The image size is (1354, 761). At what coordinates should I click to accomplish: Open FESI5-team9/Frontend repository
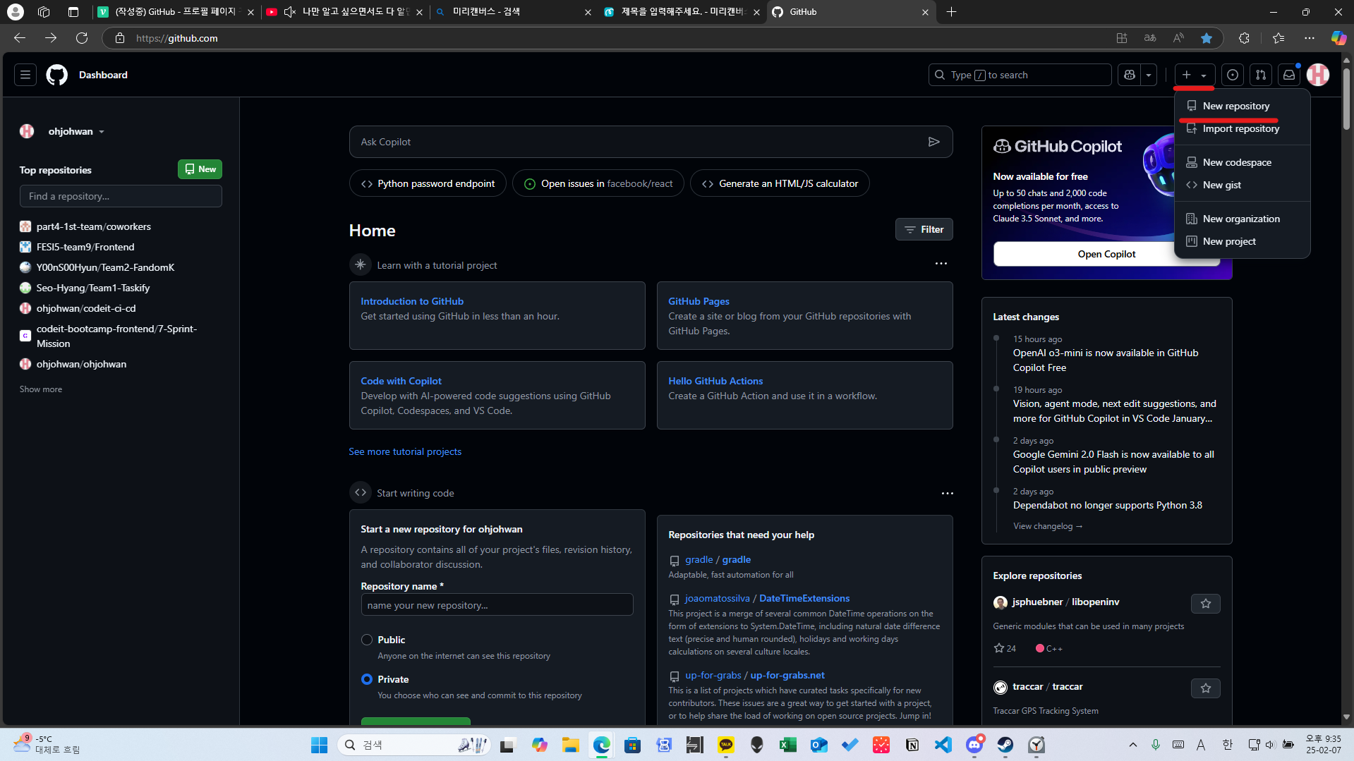coord(85,247)
